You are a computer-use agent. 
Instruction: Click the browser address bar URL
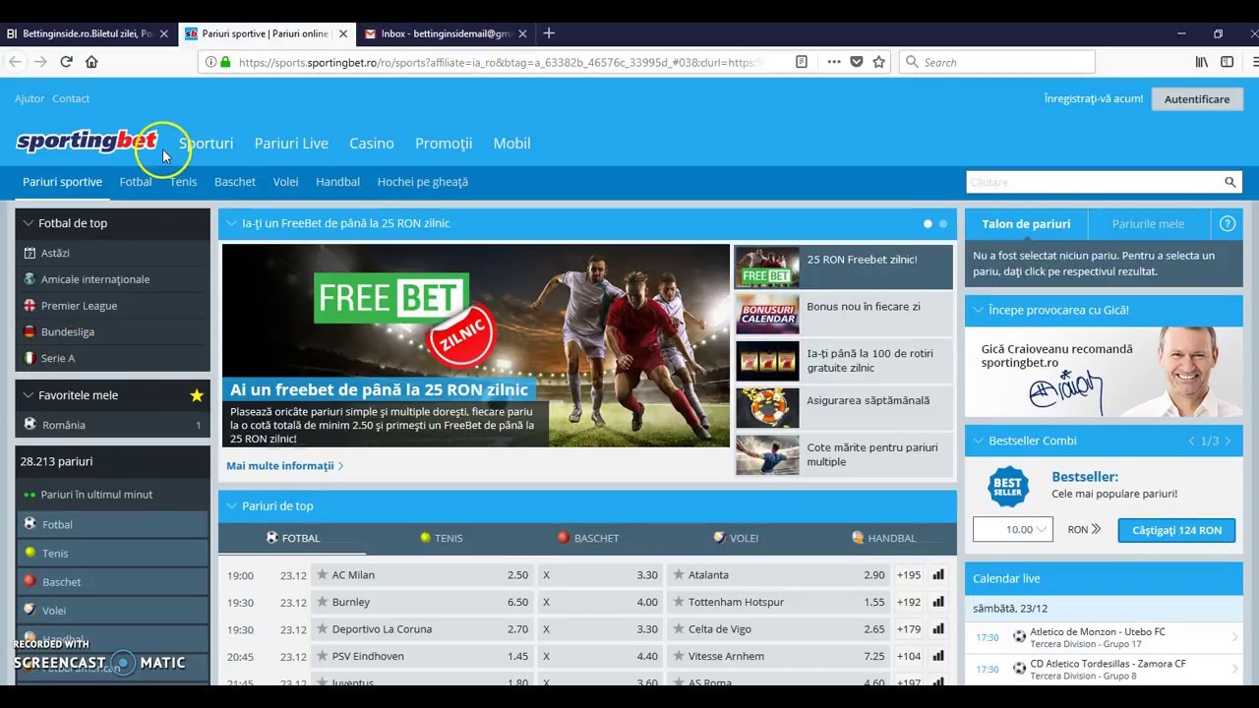pos(500,62)
